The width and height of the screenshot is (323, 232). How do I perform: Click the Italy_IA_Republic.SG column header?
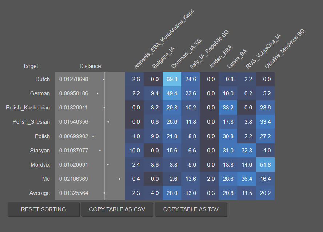pos(209,49)
